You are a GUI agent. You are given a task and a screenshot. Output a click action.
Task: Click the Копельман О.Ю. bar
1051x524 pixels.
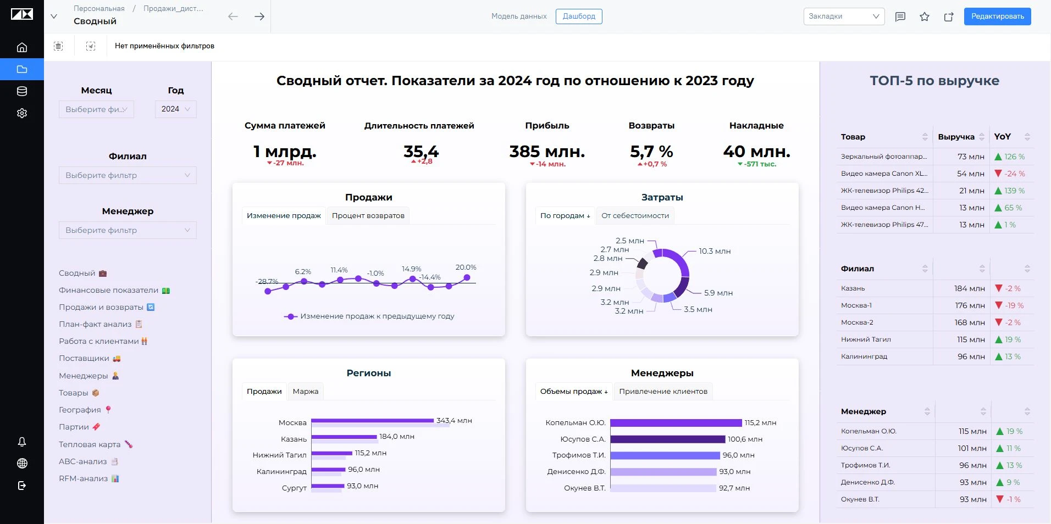(x=676, y=423)
